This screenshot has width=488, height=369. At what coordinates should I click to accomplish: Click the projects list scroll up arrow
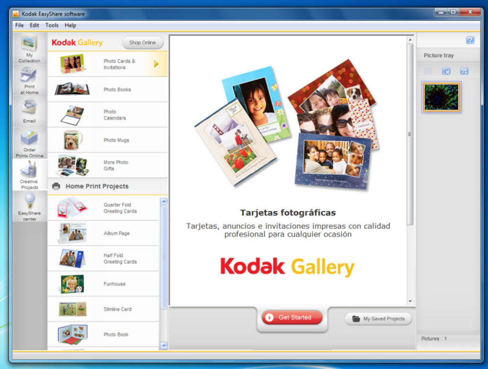point(164,201)
